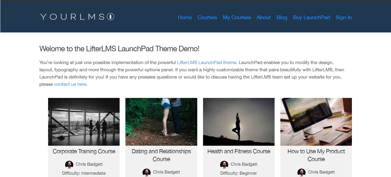Image resolution: width=391 pixels, height=177 pixels.
Task: Click Chris Badgett avatar under Health and Fitness
Action: pos(224,165)
